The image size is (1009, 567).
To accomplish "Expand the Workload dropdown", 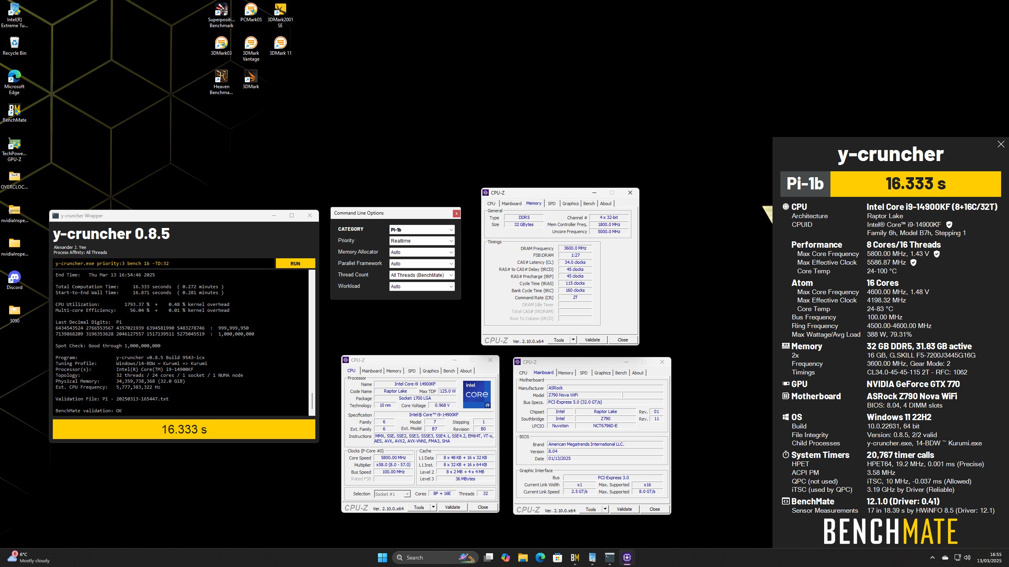I will [x=422, y=286].
